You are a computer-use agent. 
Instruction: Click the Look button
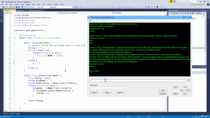coord(163,90)
